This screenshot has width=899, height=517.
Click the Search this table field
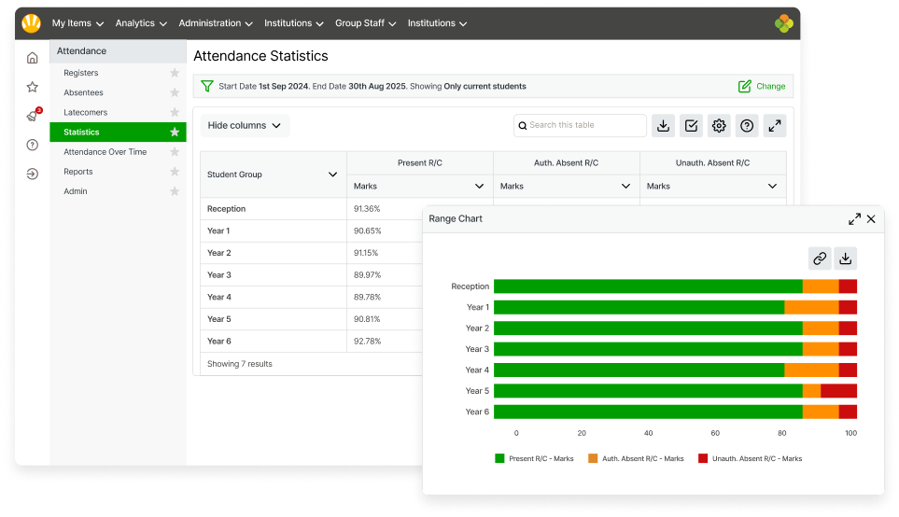tap(585, 125)
